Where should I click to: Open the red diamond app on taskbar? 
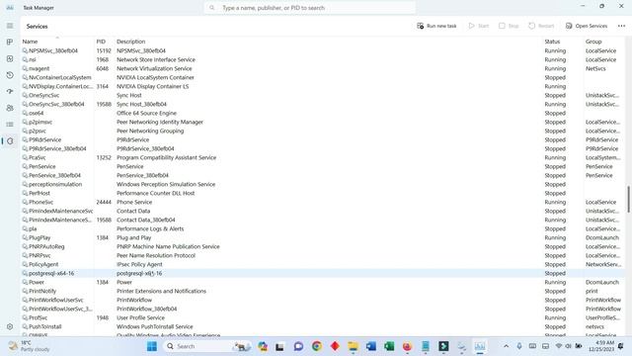[335, 346]
